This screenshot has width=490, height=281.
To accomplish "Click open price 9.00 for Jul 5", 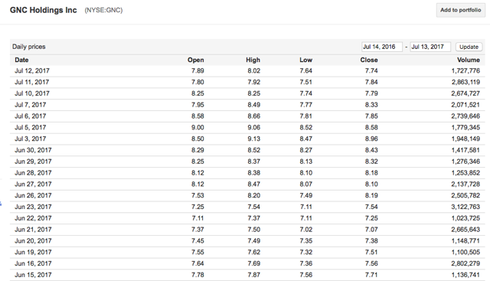I will (198, 127).
